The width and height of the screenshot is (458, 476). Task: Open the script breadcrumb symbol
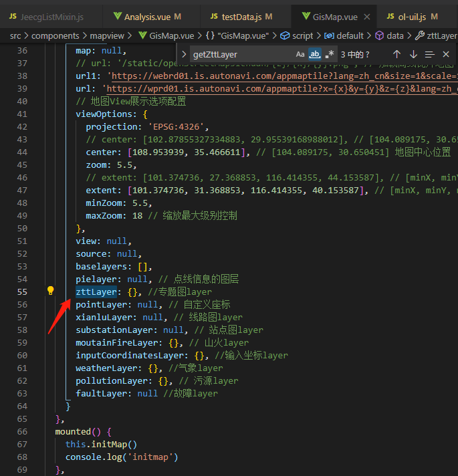[302, 36]
